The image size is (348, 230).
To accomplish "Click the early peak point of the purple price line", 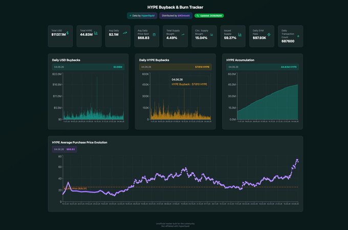I will 68,182.
